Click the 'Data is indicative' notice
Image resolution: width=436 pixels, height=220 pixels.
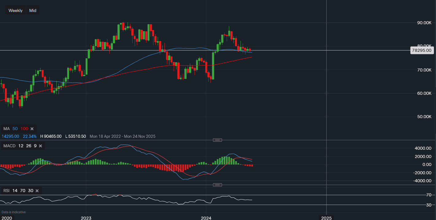[14, 212]
